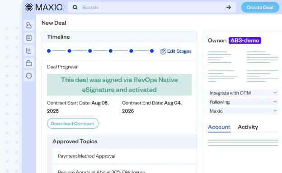This screenshot has width=282, height=173.
Task: Open the bar chart reports sidebar icon
Action: tap(29, 50)
